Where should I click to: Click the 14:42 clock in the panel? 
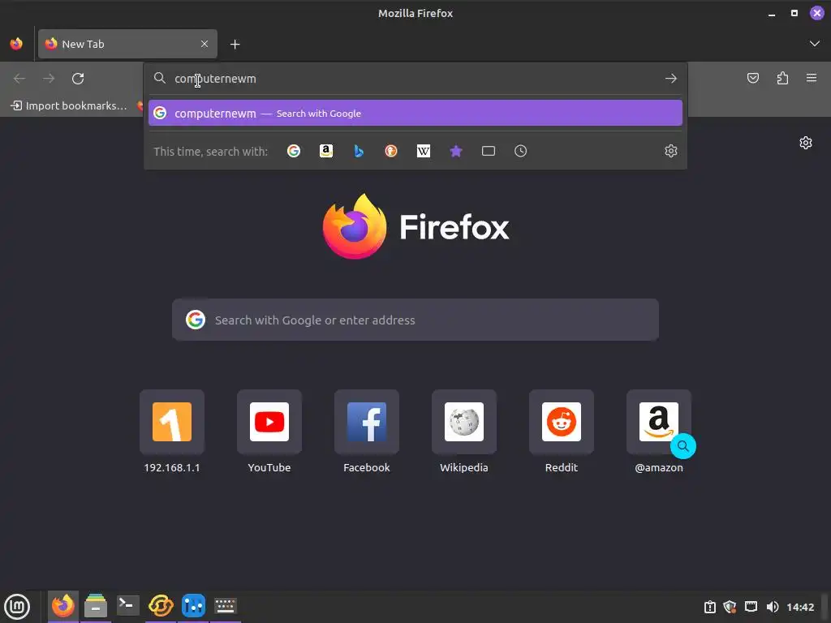coord(799,607)
